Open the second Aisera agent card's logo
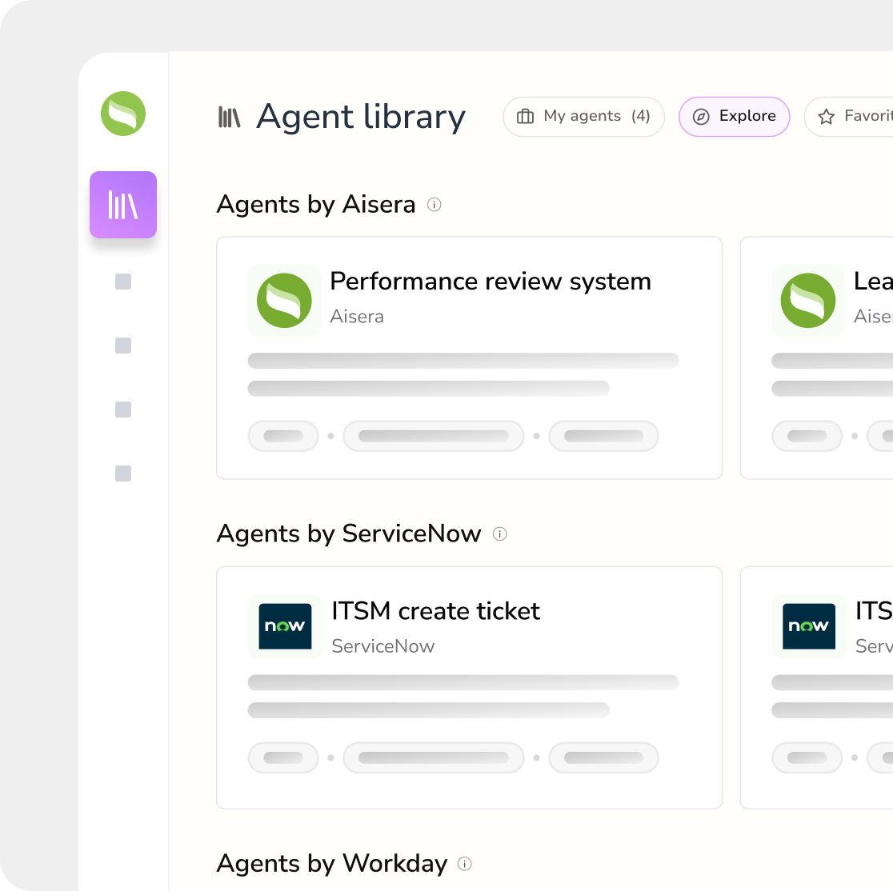 tap(807, 301)
